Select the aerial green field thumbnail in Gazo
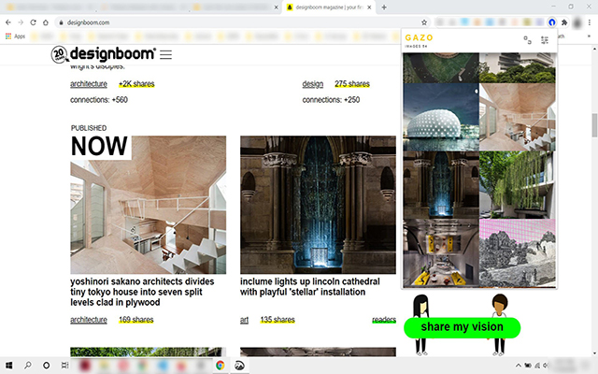 pos(441,68)
